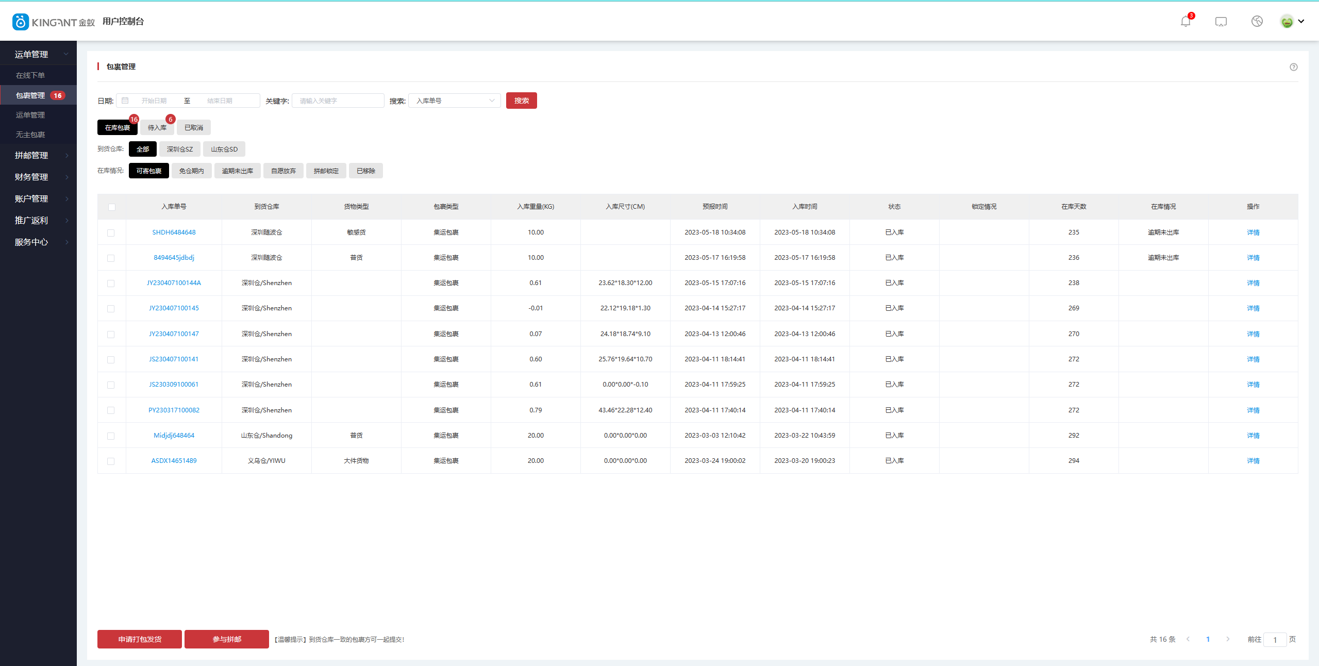This screenshot has width=1319, height=666.
Task: Check the box for row 8494645jdbdj
Action: pyautogui.click(x=111, y=258)
